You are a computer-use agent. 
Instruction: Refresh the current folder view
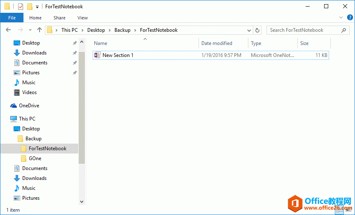[x=258, y=30]
